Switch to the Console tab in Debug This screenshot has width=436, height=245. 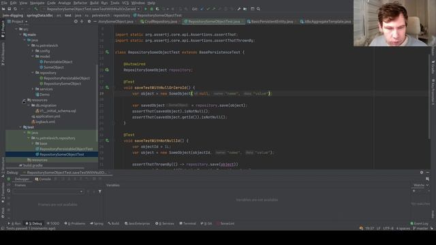click(x=43, y=179)
